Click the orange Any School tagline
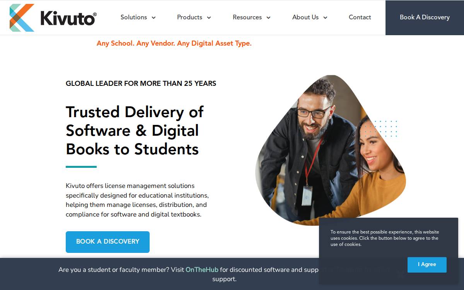Viewport: 464px width, 290px height. click(174, 43)
